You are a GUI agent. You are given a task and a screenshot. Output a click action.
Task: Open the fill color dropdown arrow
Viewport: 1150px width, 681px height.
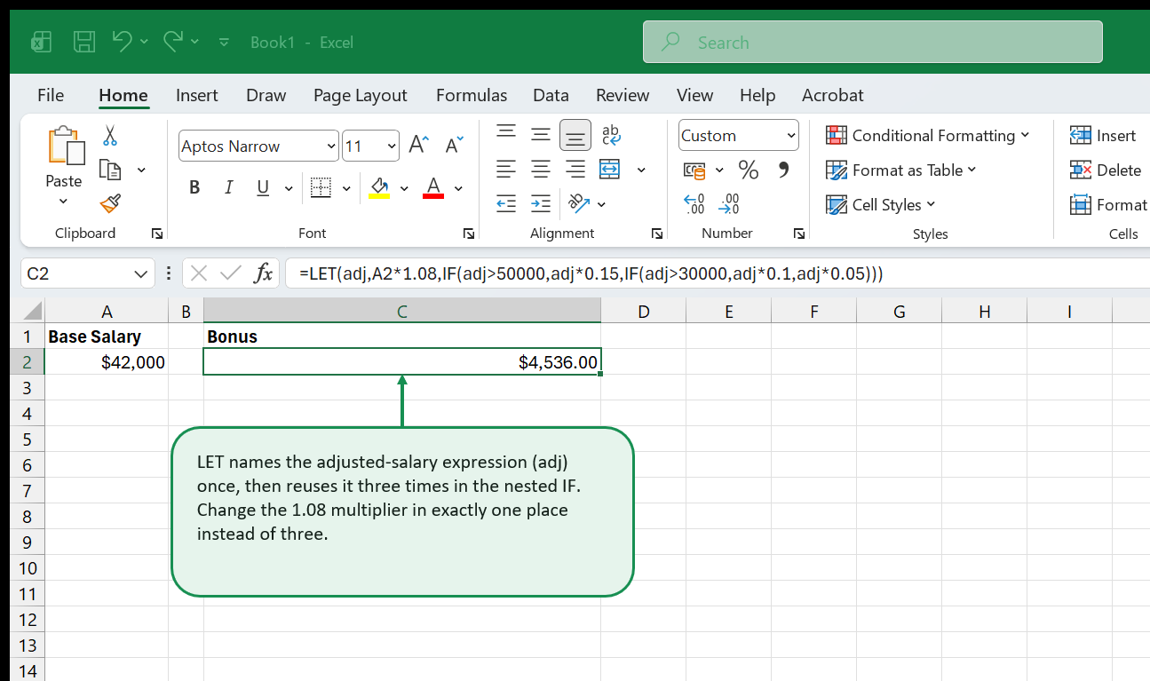tap(404, 188)
